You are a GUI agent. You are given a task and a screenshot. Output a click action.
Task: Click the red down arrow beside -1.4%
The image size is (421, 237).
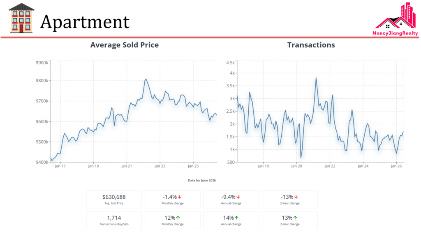(180, 197)
